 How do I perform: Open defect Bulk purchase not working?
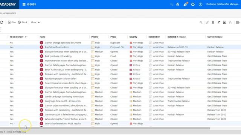tap(58, 56)
